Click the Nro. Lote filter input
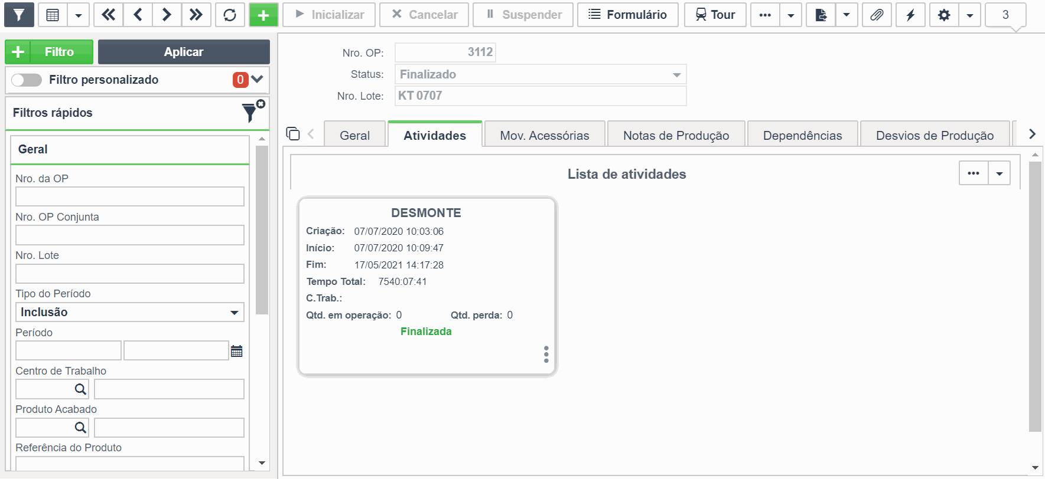Viewport: 1045px width, 479px height. coord(130,274)
